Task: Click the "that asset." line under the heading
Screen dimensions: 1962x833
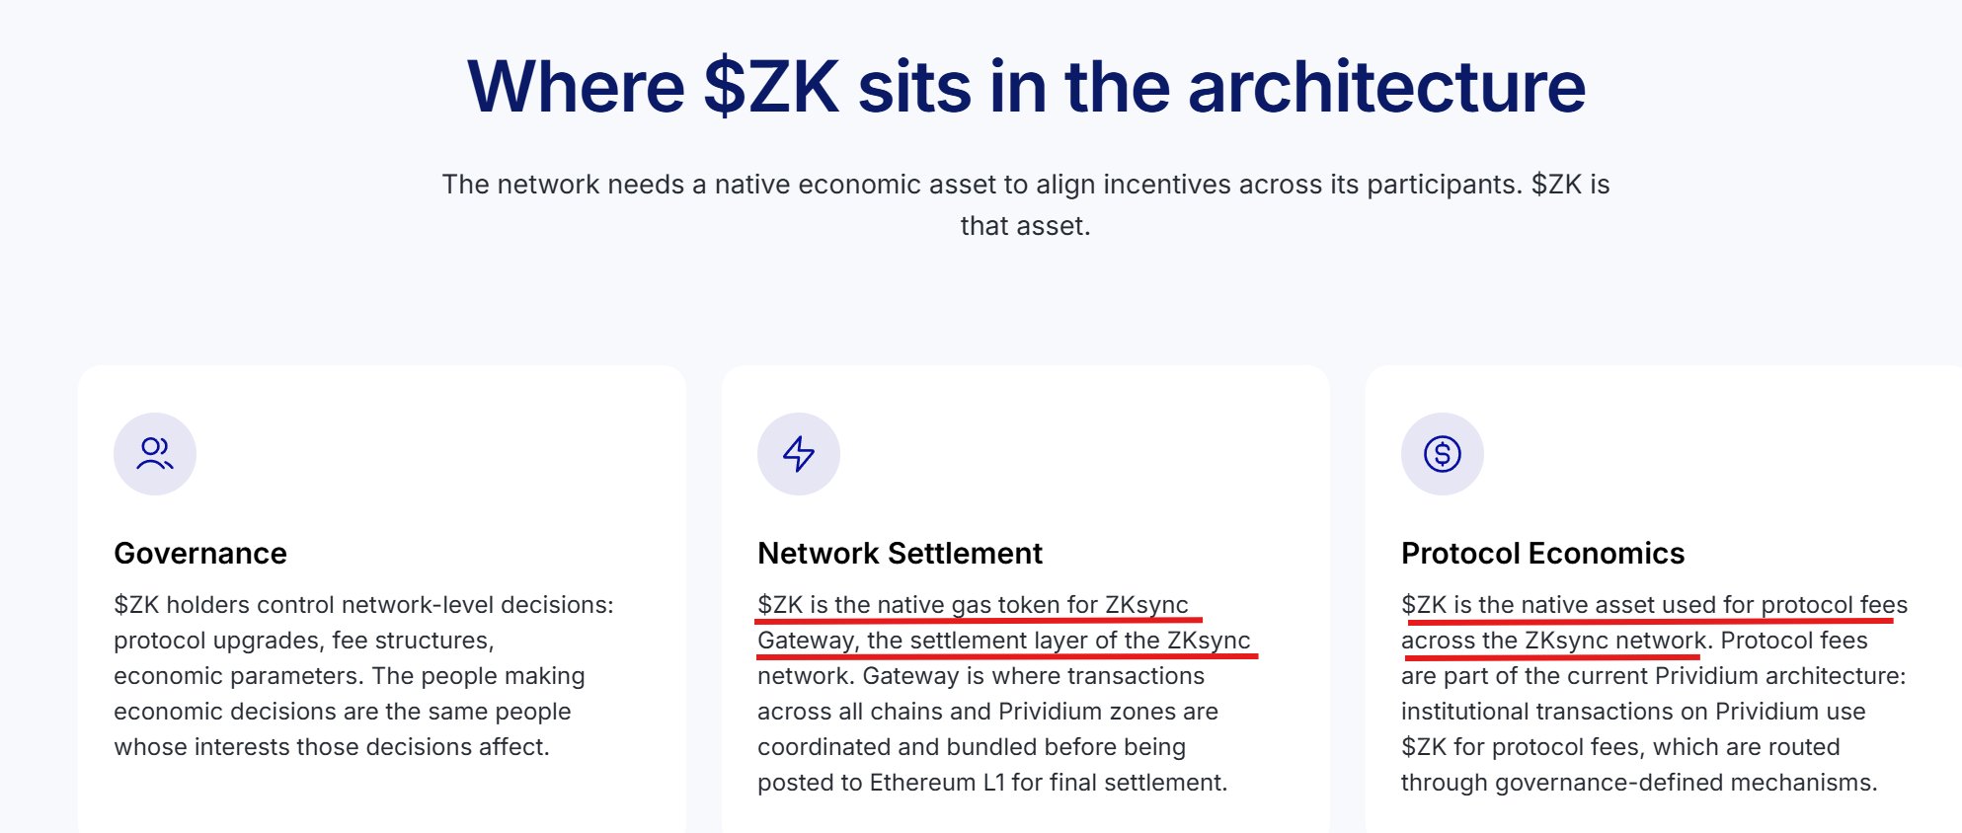Action: [1025, 226]
